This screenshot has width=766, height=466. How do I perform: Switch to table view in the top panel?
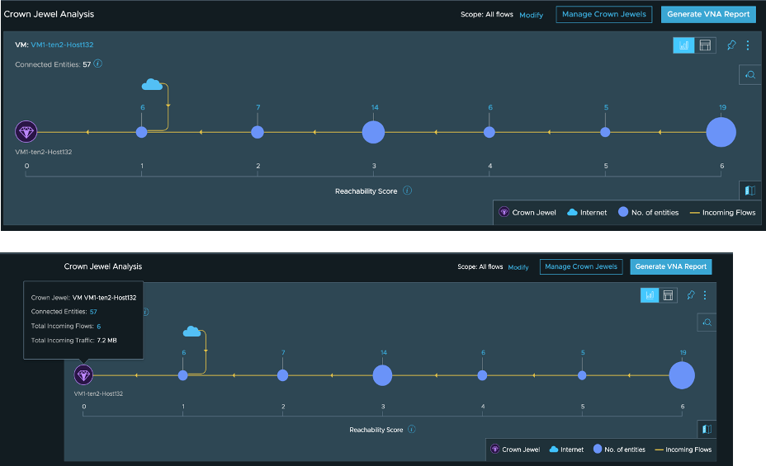(x=705, y=45)
